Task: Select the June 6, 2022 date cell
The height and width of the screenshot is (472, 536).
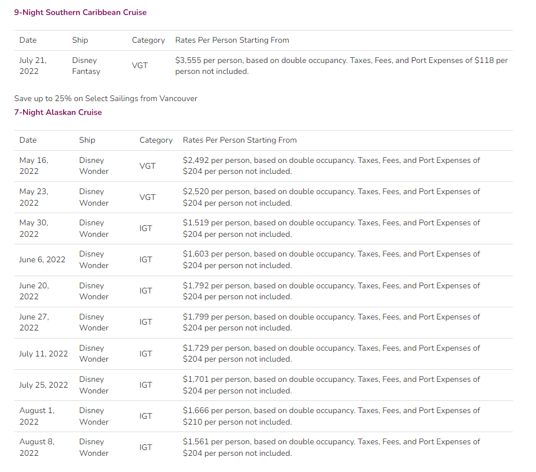Action: pos(42,259)
